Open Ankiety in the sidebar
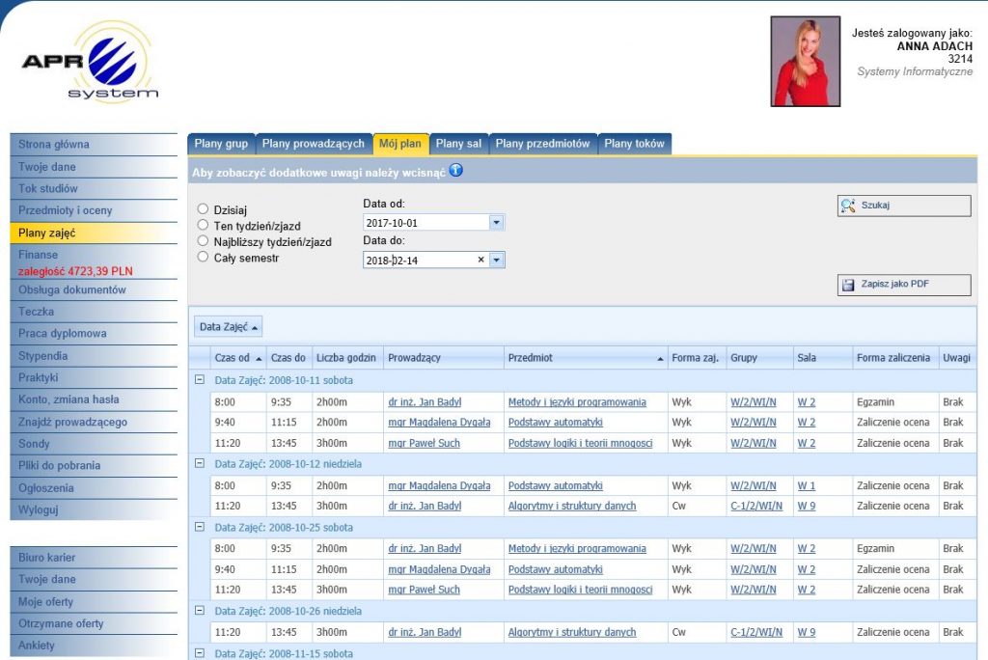 [94, 646]
